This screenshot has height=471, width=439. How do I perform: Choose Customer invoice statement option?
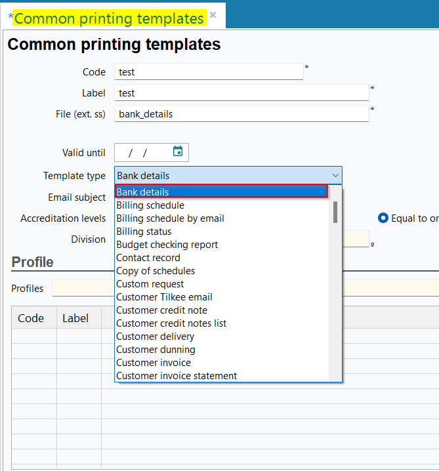pyautogui.click(x=177, y=376)
